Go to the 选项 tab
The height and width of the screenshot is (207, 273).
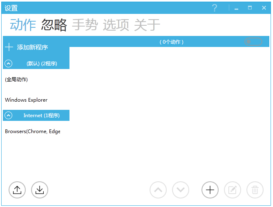(x=116, y=25)
